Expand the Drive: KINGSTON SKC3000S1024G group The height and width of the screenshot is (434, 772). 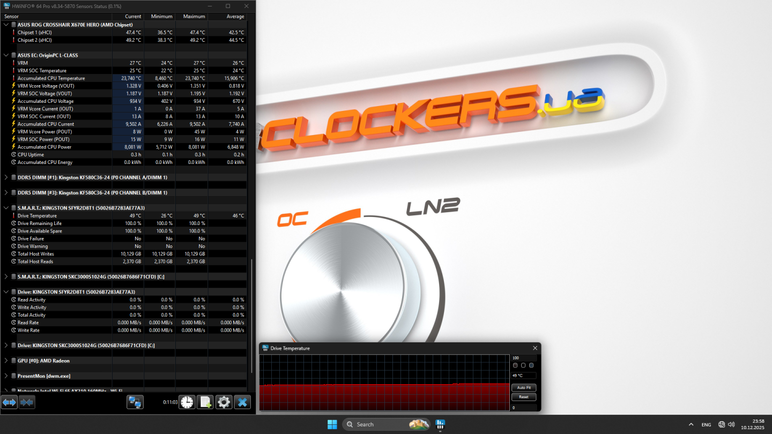[6, 346]
